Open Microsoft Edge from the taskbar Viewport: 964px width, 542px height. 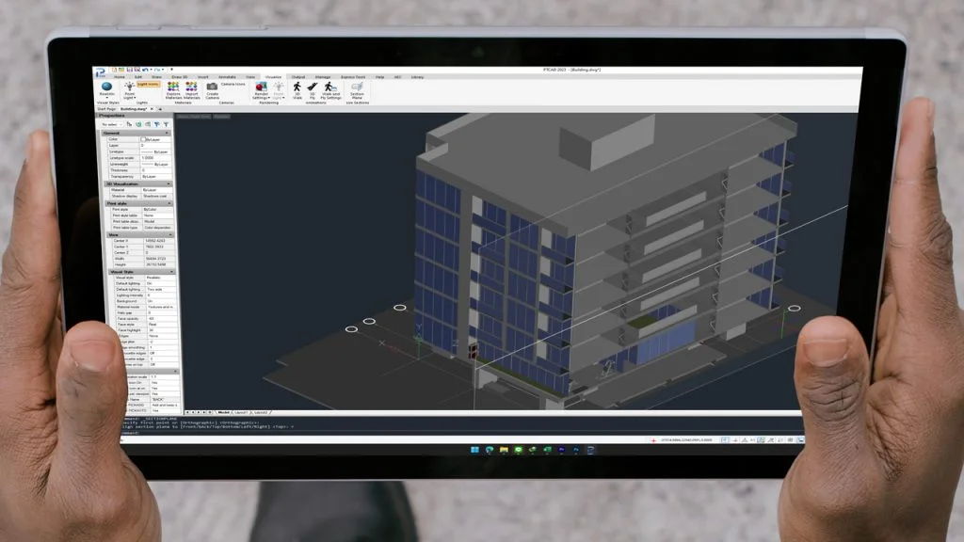point(490,450)
